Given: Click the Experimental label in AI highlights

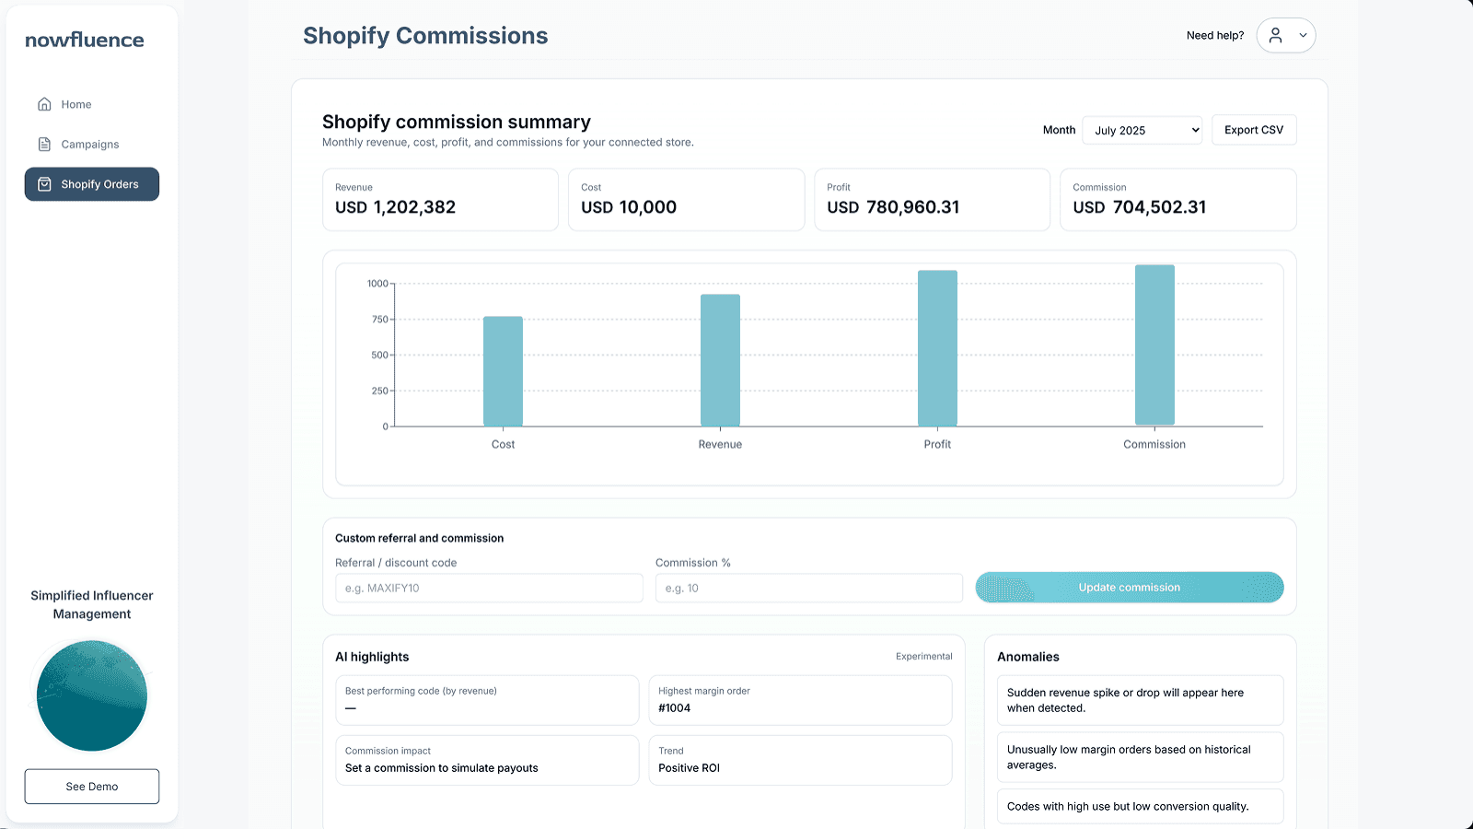Looking at the screenshot, I should [923, 657].
